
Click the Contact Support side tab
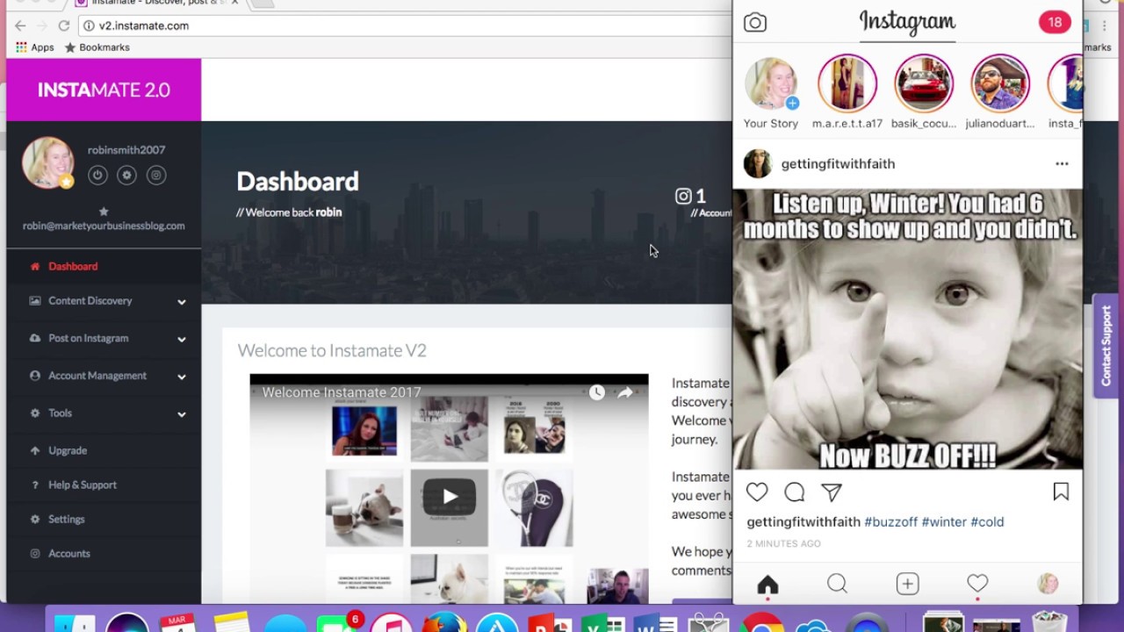[x=1106, y=346]
